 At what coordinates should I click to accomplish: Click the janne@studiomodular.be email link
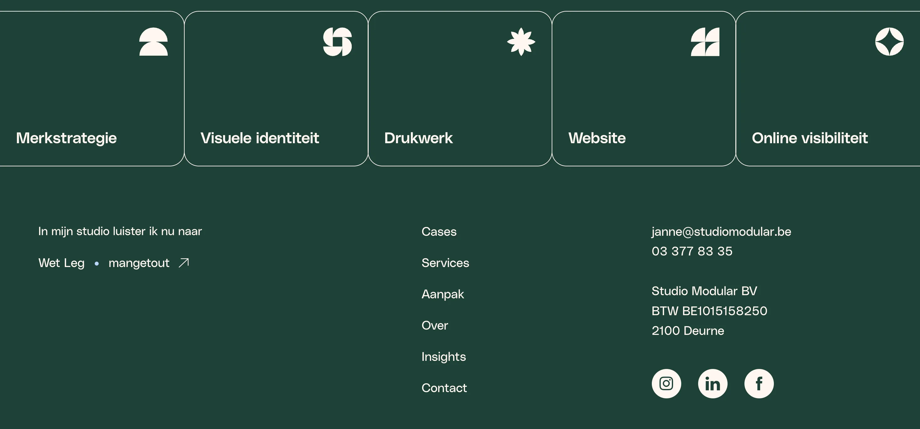pyautogui.click(x=721, y=232)
